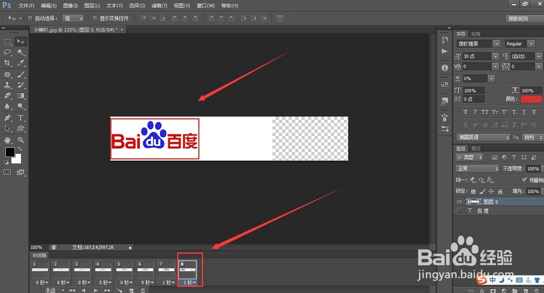Select the Eyedropper tool

[x=21, y=63]
